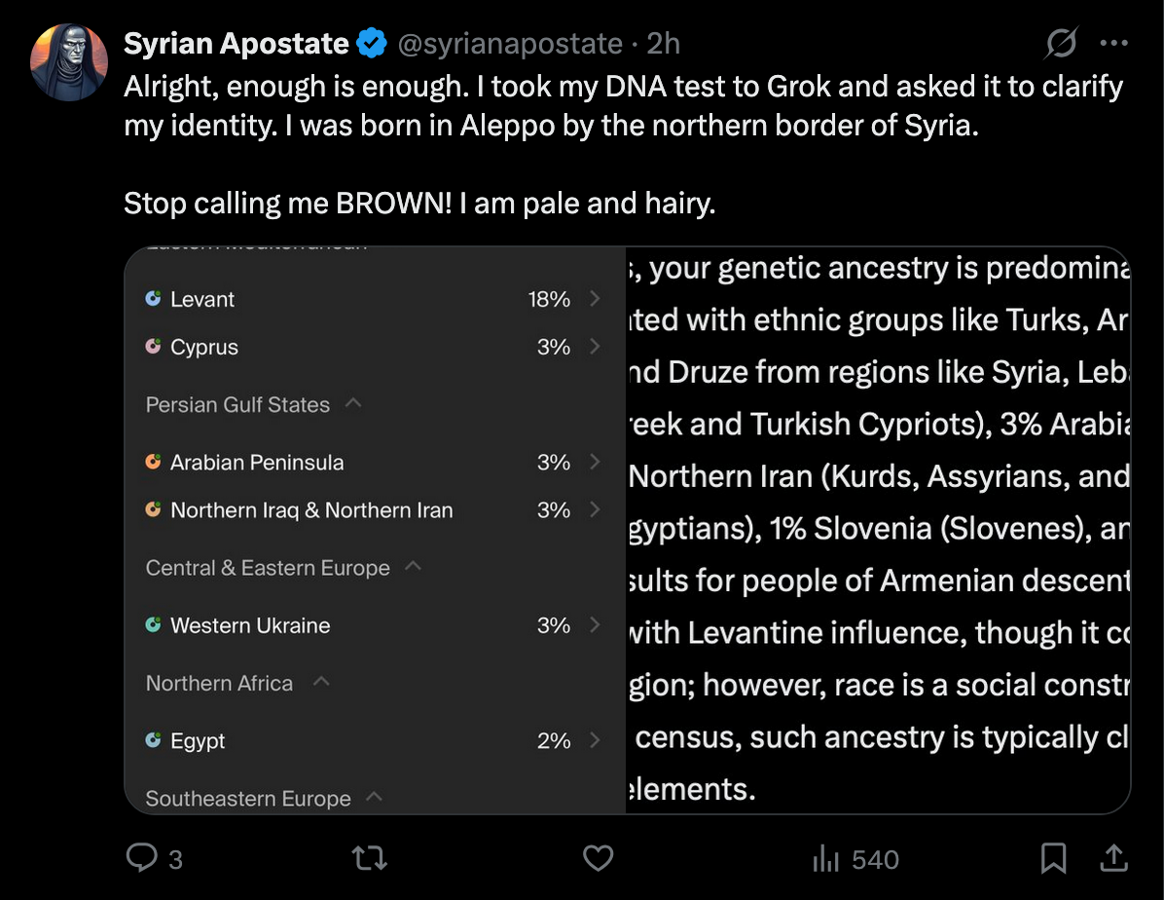The height and width of the screenshot is (900, 1164).
Task: Click the blue verified badge
Action: point(371,44)
